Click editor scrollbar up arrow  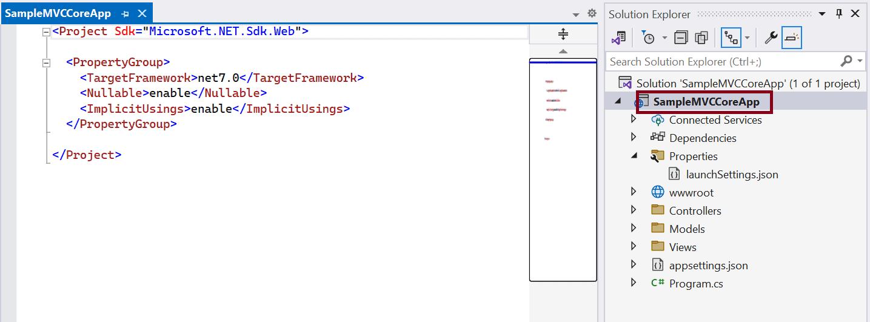[563, 52]
